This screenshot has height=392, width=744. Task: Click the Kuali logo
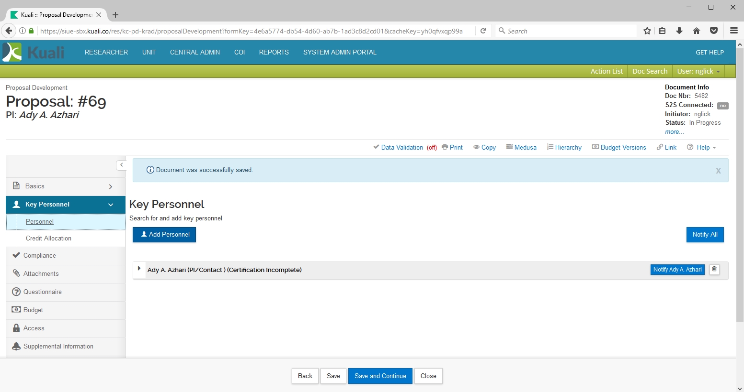34,52
